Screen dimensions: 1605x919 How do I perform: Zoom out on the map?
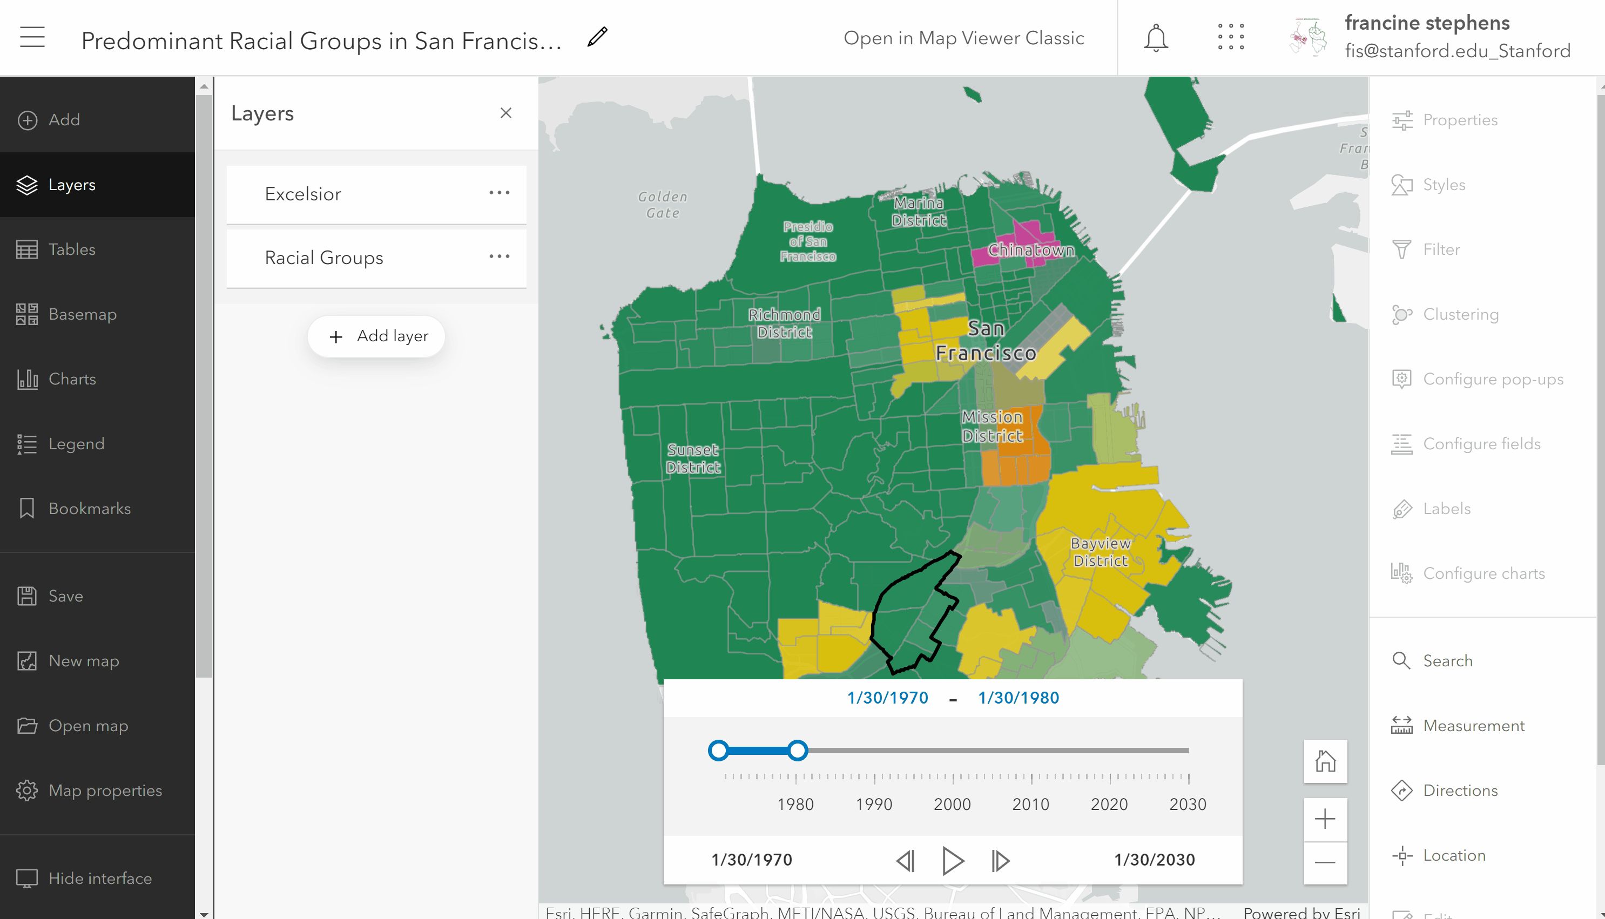[x=1325, y=862]
